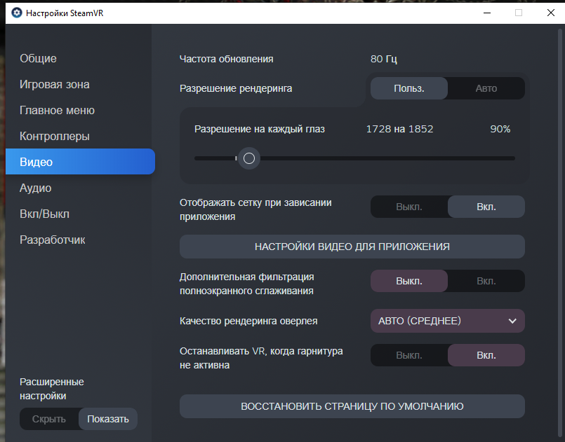This screenshot has width=565, height=442.
Task: Click the Разрешение на каждый глаз label
Action: point(260,129)
